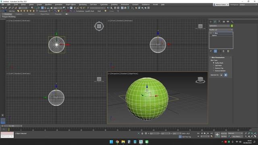Toggle the Selection Lock padlock icon
The width and height of the screenshot is (258, 145).
tap(142, 133)
